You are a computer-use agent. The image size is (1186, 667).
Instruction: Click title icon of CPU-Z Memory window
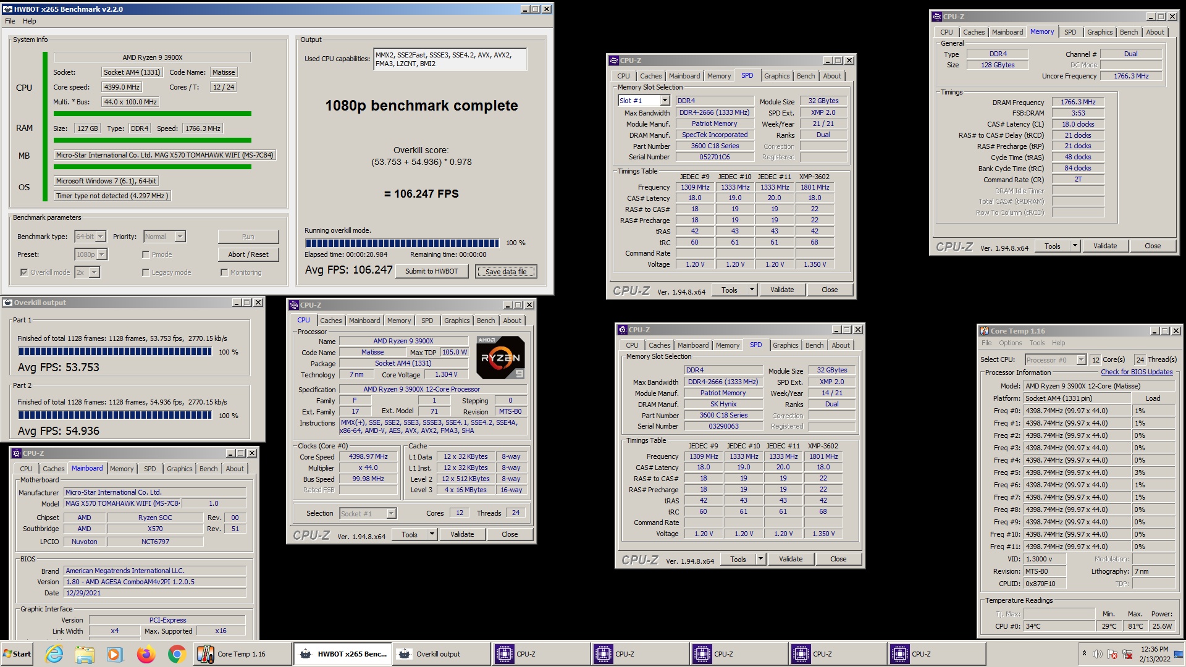click(937, 17)
